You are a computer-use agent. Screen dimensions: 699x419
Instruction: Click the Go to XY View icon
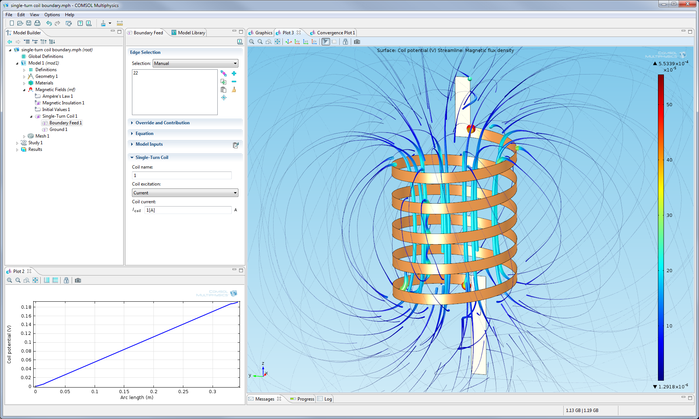point(297,42)
